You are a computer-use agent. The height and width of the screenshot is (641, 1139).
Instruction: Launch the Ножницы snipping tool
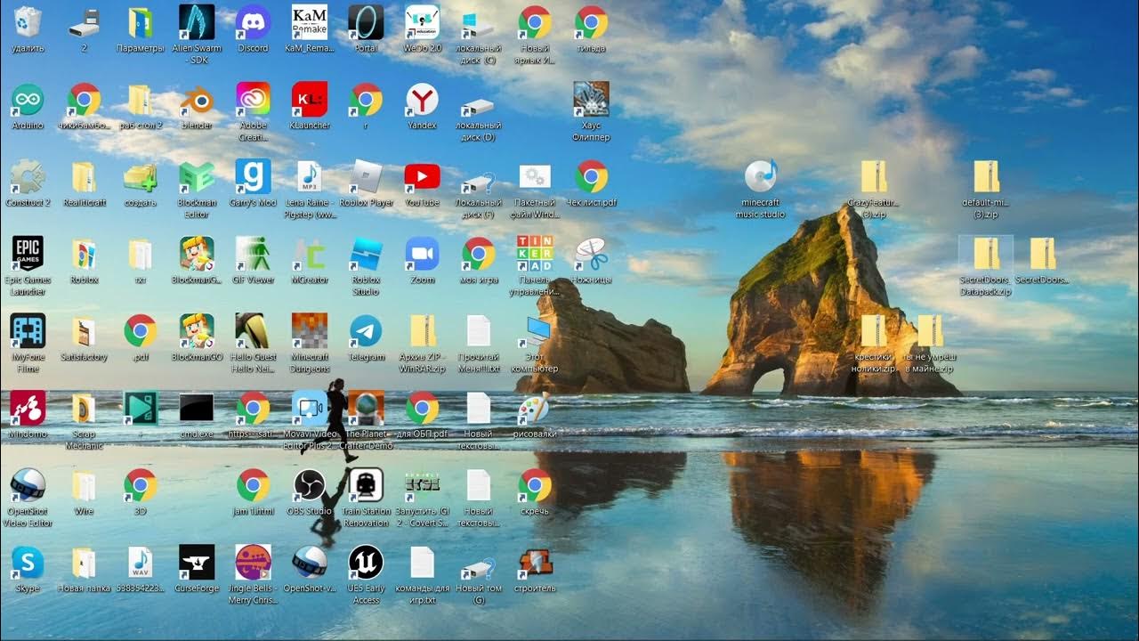pos(591,254)
